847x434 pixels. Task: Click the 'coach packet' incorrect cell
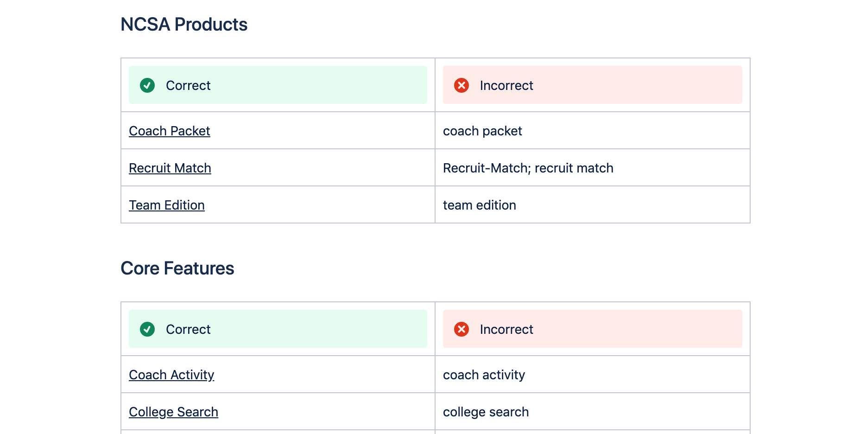[x=592, y=131]
